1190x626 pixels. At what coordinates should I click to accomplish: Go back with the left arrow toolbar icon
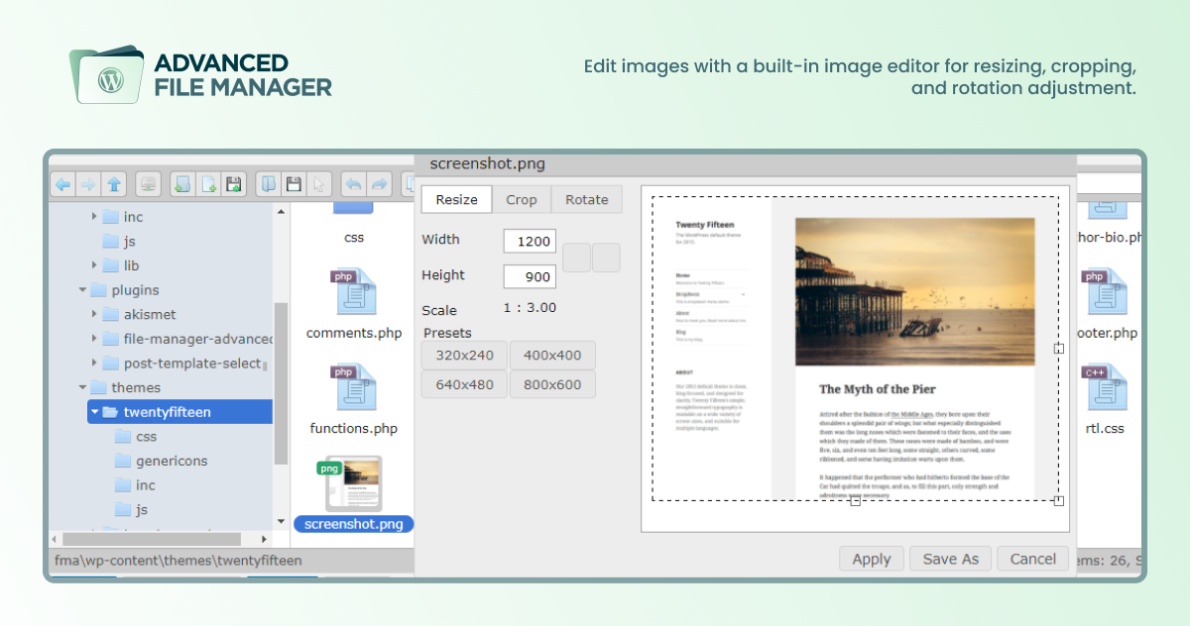[62, 183]
